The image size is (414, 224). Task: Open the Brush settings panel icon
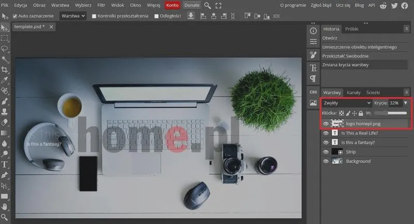[x=313, y=55]
